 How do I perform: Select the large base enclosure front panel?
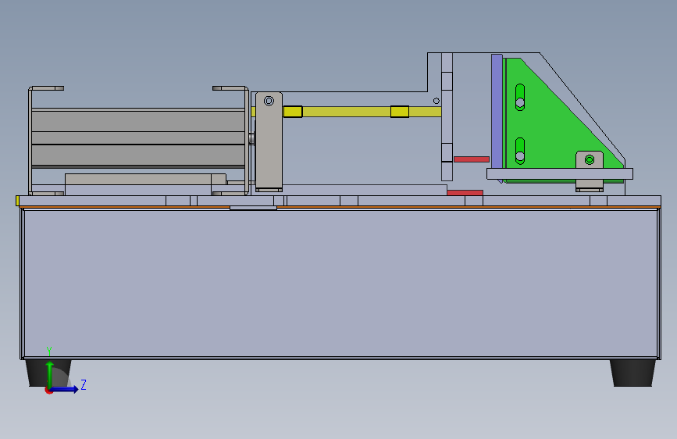pos(340,284)
